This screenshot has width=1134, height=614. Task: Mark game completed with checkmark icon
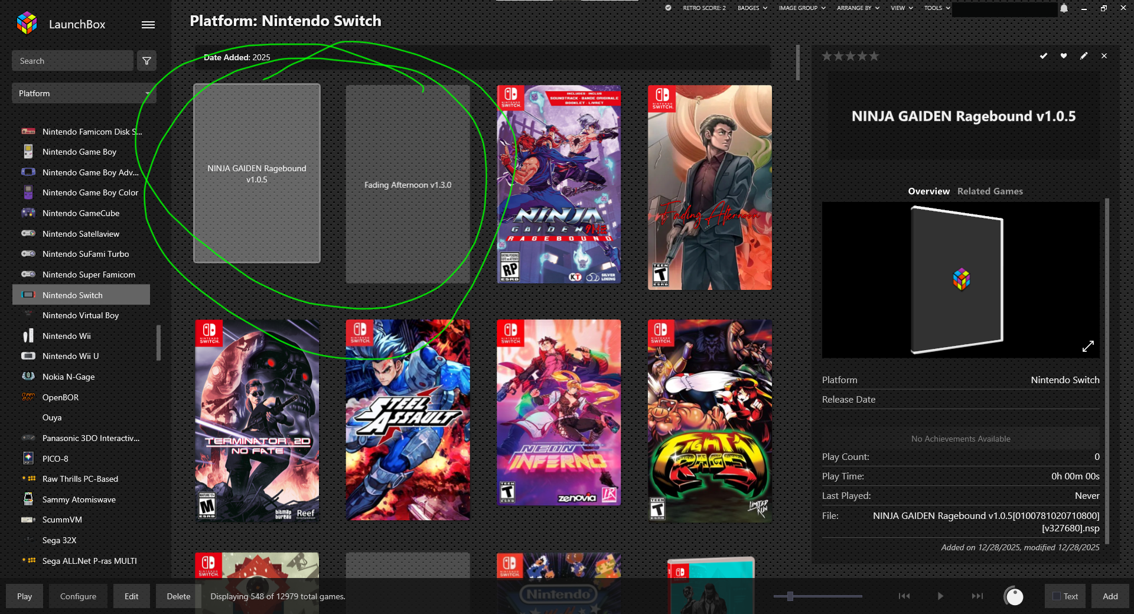click(x=1044, y=56)
